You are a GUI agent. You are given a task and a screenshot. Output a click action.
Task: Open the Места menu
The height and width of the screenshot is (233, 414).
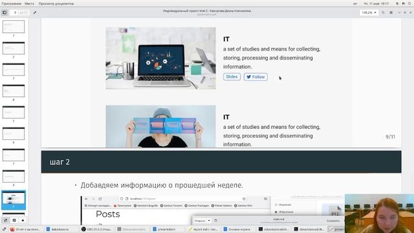29,4
